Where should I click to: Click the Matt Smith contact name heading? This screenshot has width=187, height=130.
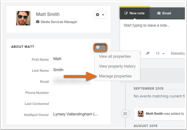(48, 14)
